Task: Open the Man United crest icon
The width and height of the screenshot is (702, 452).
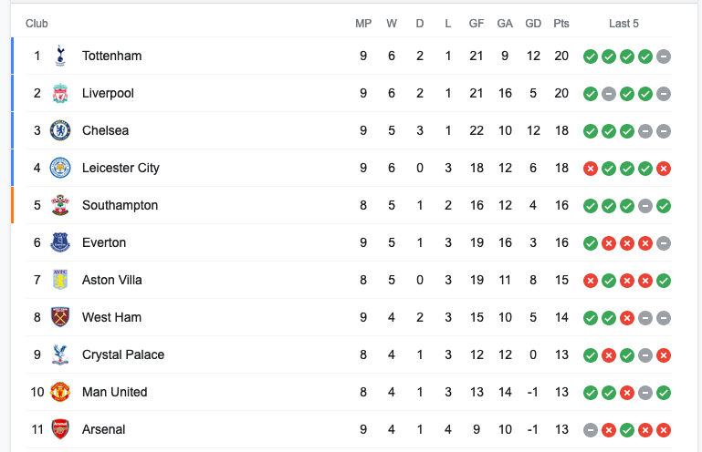Action: pyautogui.click(x=60, y=392)
